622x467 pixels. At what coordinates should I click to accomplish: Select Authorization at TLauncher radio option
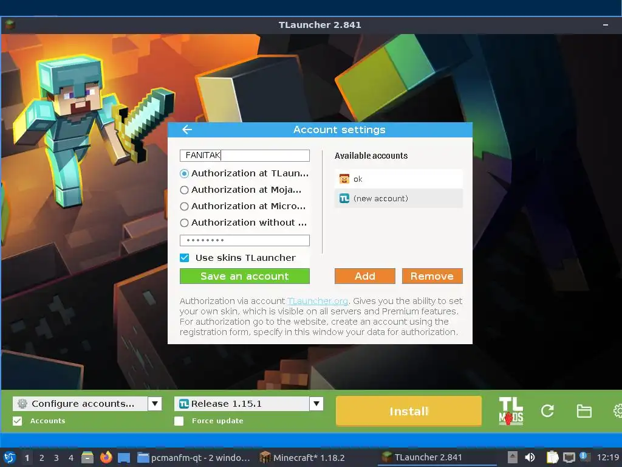(x=184, y=173)
